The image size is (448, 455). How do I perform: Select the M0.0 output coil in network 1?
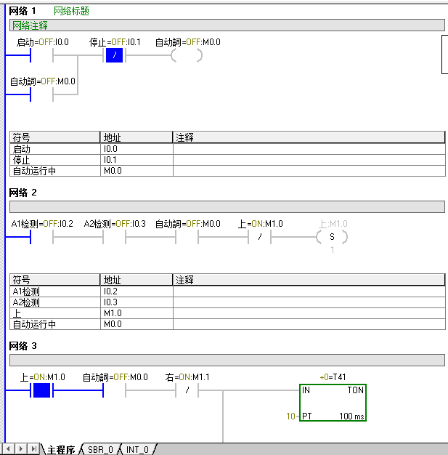pyautogui.click(x=187, y=55)
